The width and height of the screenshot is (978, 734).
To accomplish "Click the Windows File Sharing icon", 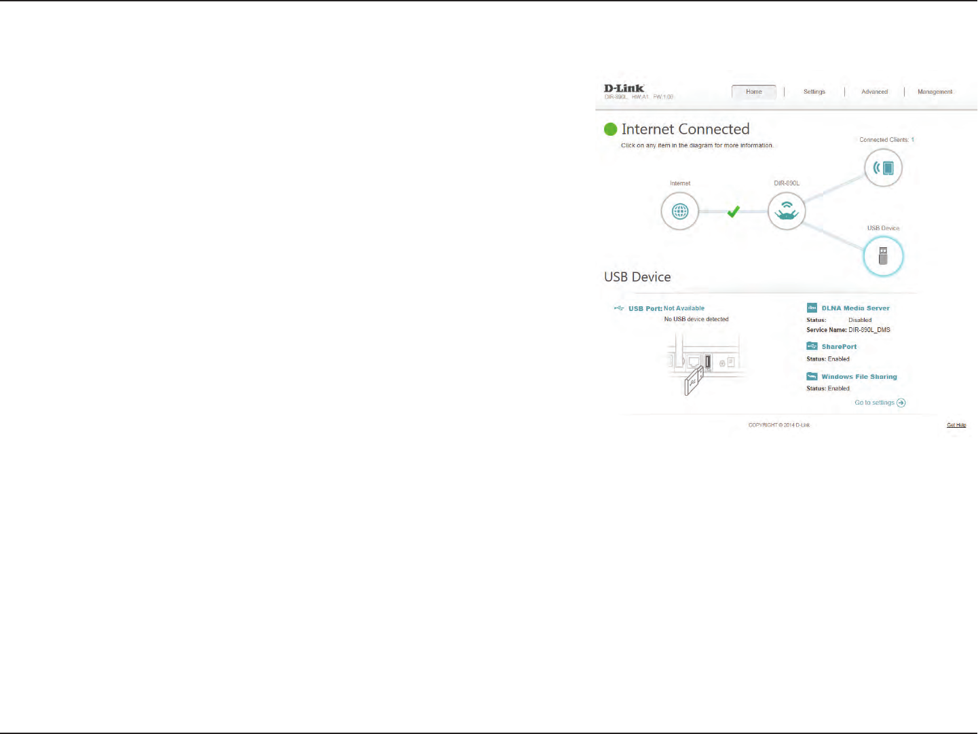I will point(812,376).
